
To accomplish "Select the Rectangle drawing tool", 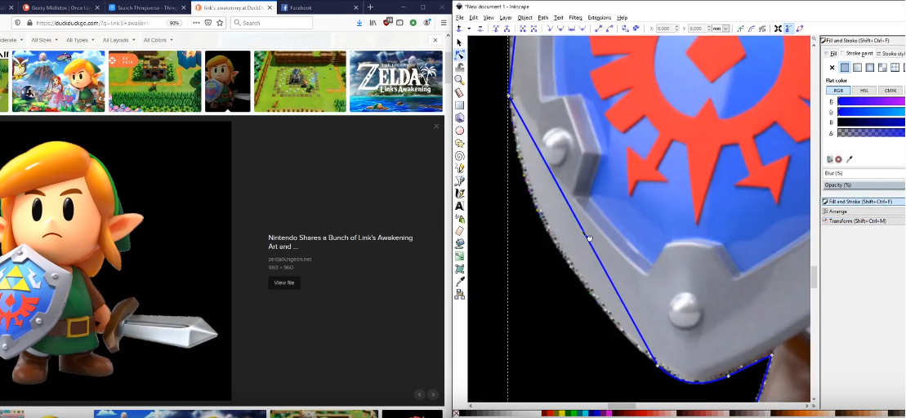I will tap(459, 105).
